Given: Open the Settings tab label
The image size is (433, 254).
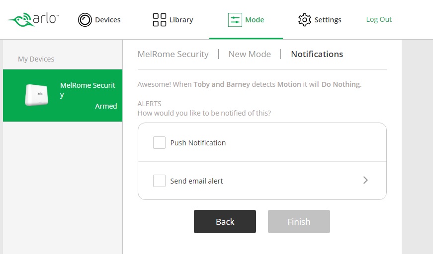Looking at the screenshot, I should (328, 20).
